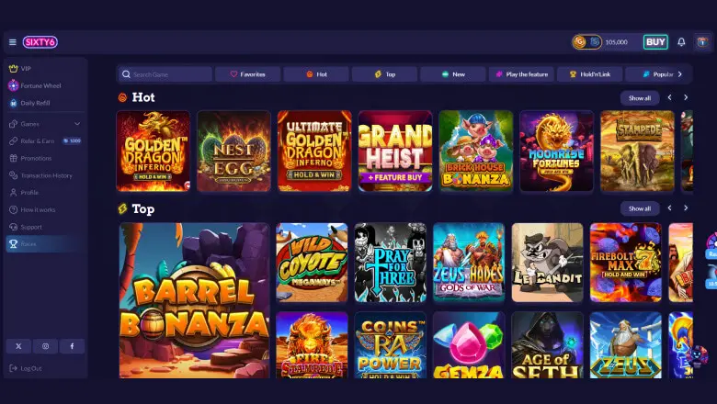Open the X social media icon
This screenshot has height=404, width=717.
pos(18,346)
